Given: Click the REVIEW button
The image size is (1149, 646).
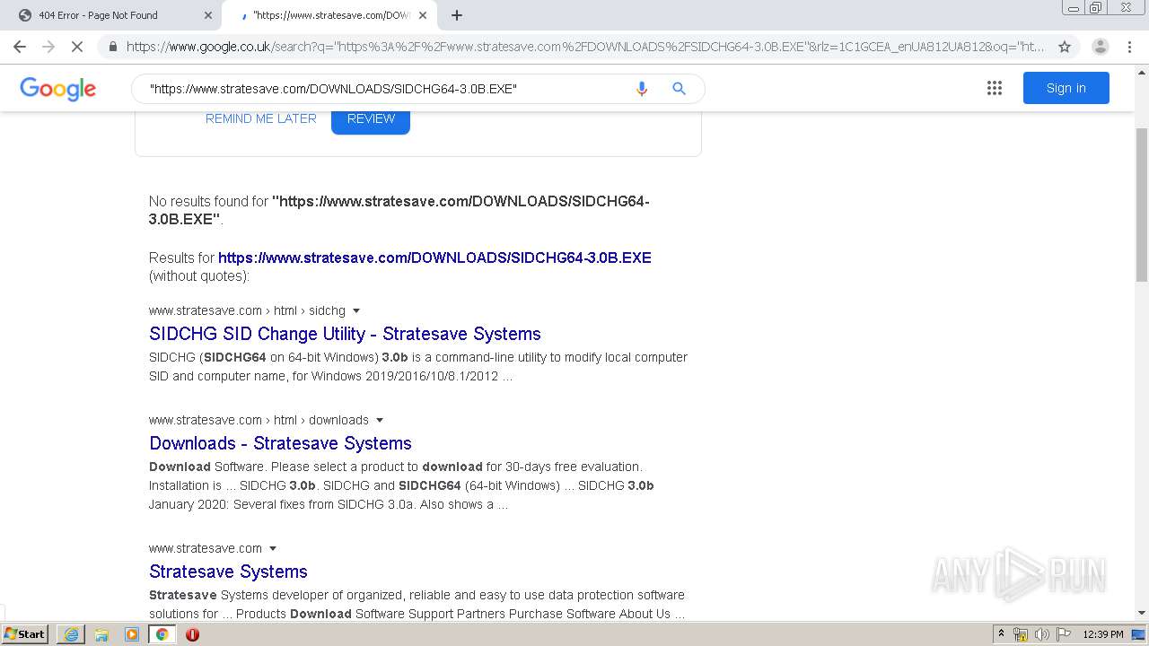Looking at the screenshot, I should [371, 118].
